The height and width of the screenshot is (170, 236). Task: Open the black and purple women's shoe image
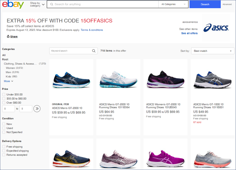165,79
